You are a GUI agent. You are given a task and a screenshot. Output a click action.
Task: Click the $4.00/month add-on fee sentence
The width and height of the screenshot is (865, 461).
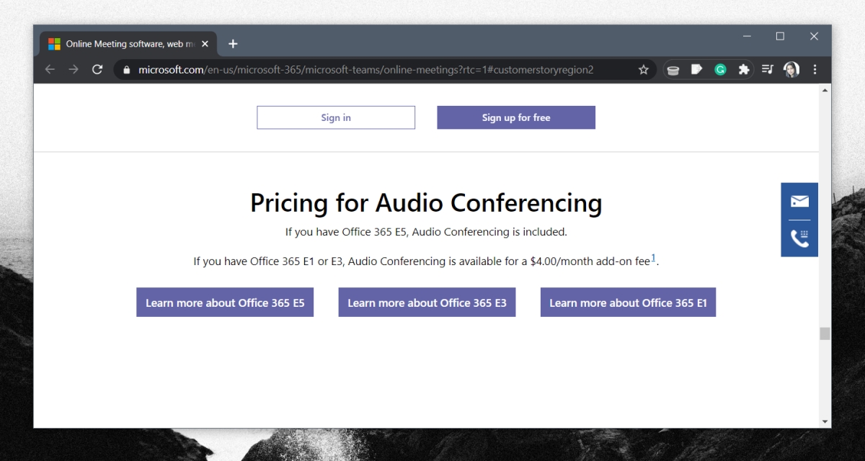coord(426,261)
